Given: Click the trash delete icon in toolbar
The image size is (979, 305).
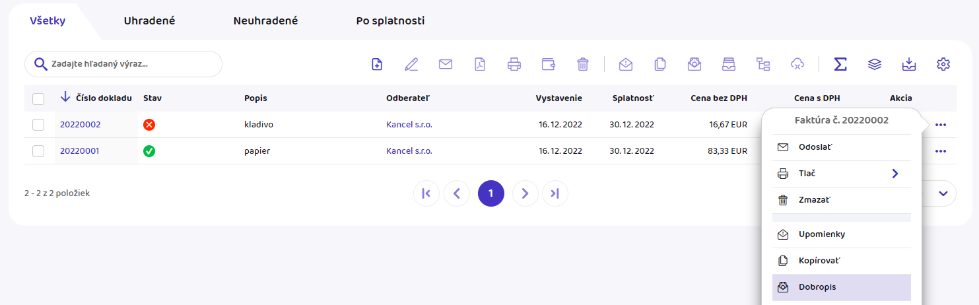Looking at the screenshot, I should pos(583,64).
